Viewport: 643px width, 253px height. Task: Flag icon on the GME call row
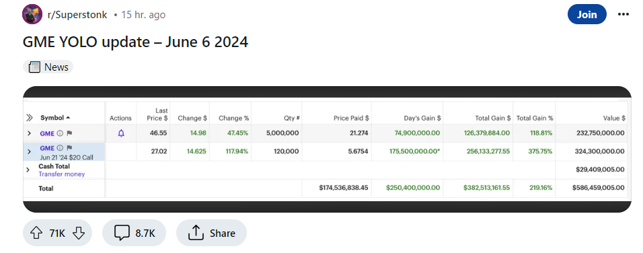point(69,148)
